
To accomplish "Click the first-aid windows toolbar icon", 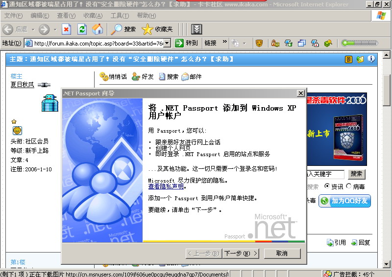I will click(x=315, y=43).
